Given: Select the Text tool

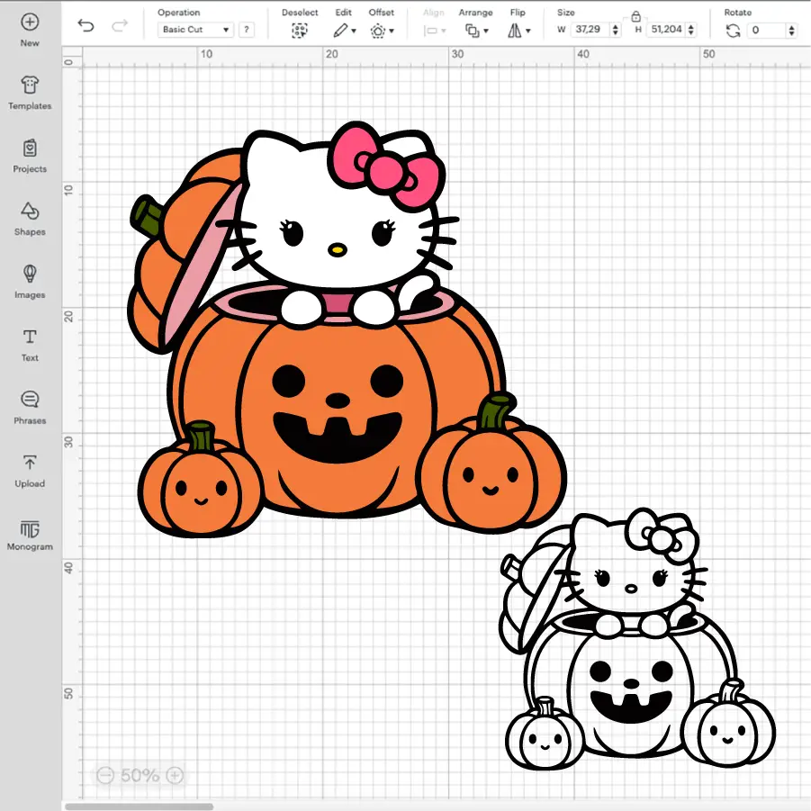Looking at the screenshot, I should coord(30,344).
